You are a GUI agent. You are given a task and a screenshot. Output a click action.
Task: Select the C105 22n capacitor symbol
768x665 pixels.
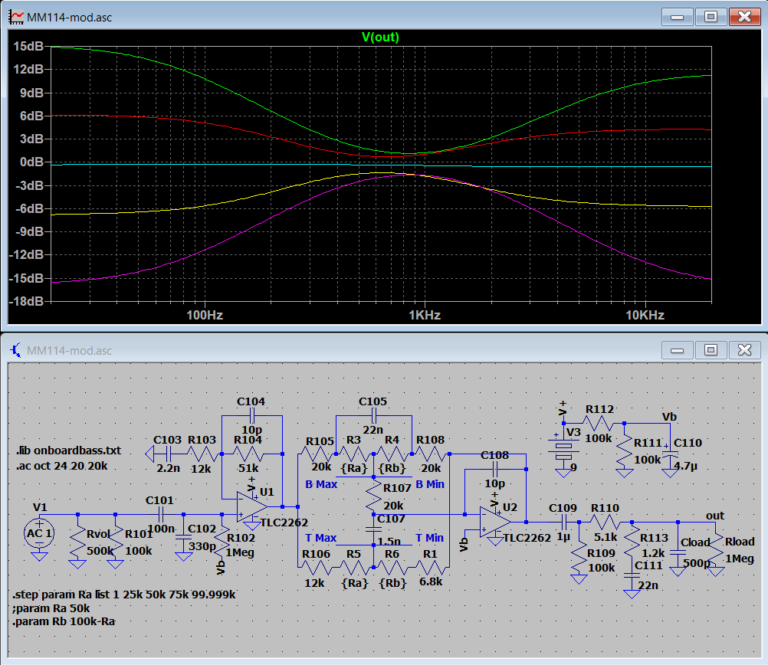374,416
